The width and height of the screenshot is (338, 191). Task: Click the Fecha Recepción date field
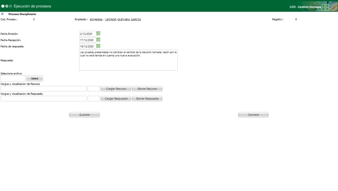tap(88, 40)
